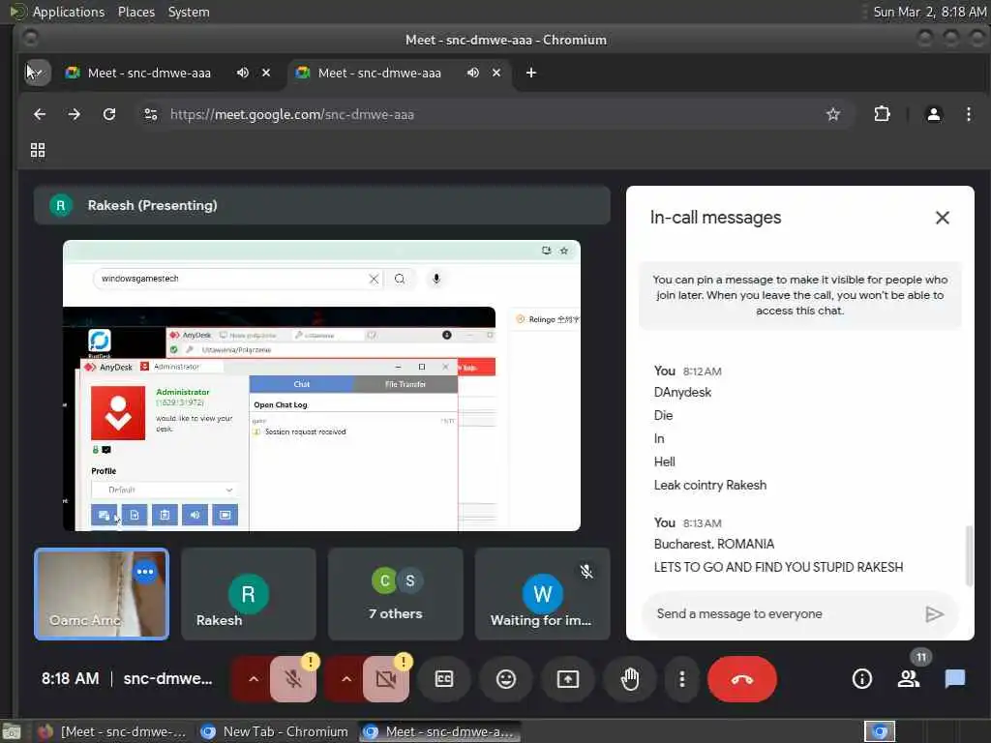991x743 pixels.
Task: Switch to [Meet - snc-dmwe-... taskbar window
Action: (x=112, y=731)
